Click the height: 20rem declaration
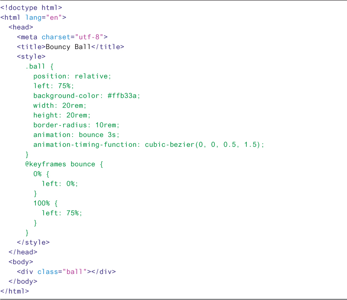Viewport: 347px width, 300px height. (62, 115)
